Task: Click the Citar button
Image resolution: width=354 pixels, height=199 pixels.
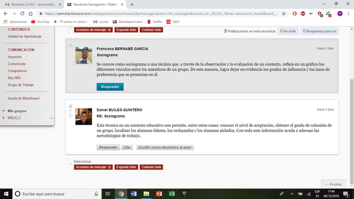Action: pyautogui.click(x=127, y=147)
